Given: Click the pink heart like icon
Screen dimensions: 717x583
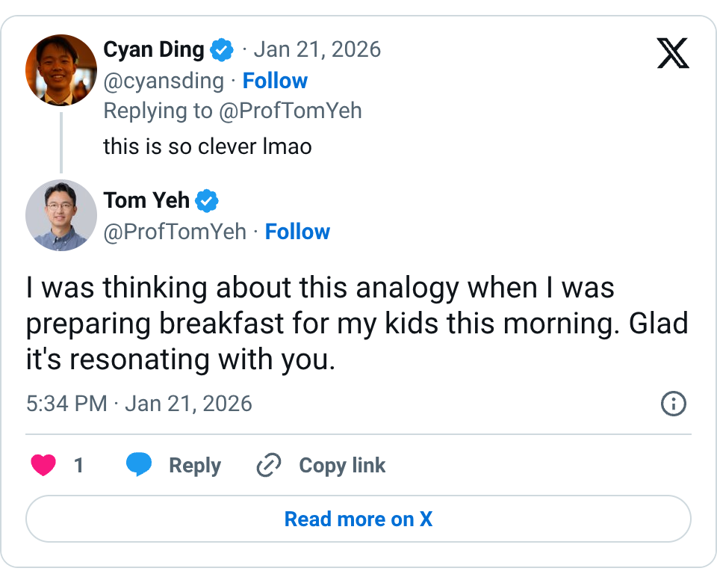Looking at the screenshot, I should [x=43, y=466].
